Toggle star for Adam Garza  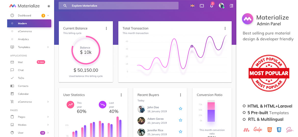[180, 120]
